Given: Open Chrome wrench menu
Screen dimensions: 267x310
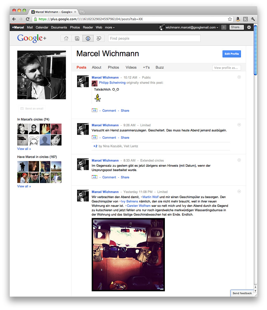Looking at the screenshot, I should [253, 19].
